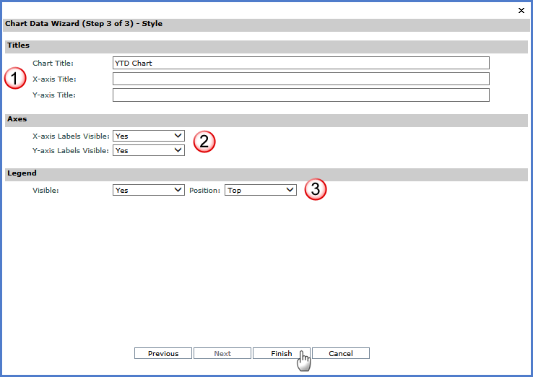Viewport: 533px width, 377px height.
Task: Click the greyed-out Next button
Action: tap(222, 353)
